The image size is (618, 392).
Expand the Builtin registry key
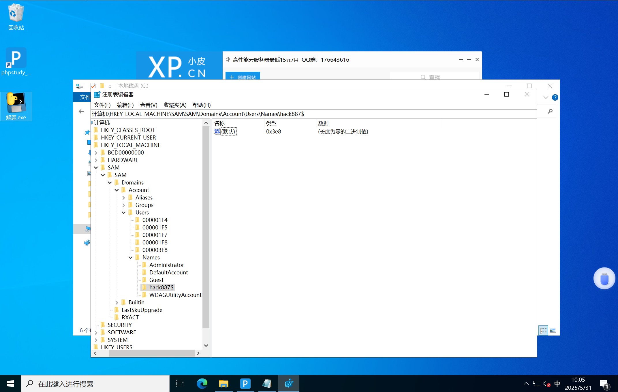click(117, 302)
